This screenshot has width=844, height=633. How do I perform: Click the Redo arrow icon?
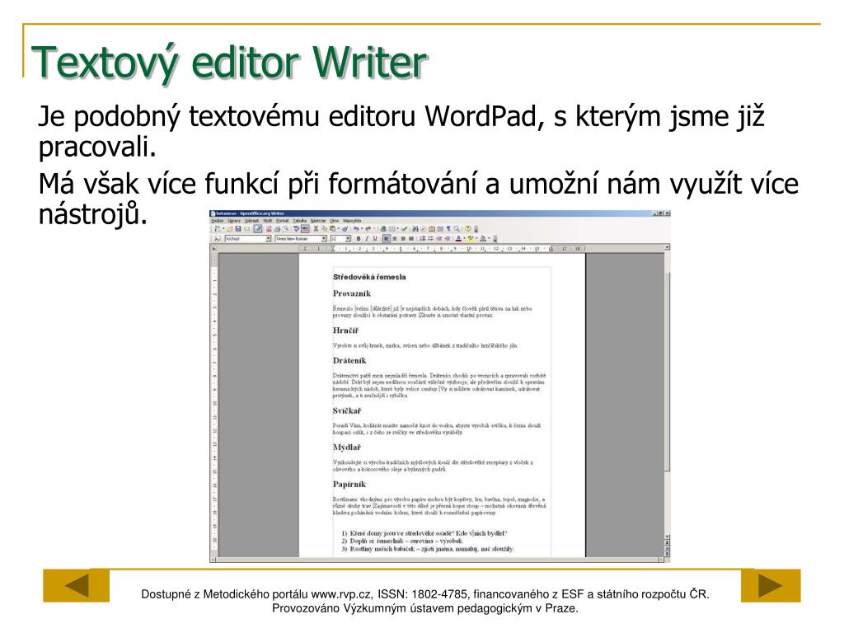(x=368, y=228)
